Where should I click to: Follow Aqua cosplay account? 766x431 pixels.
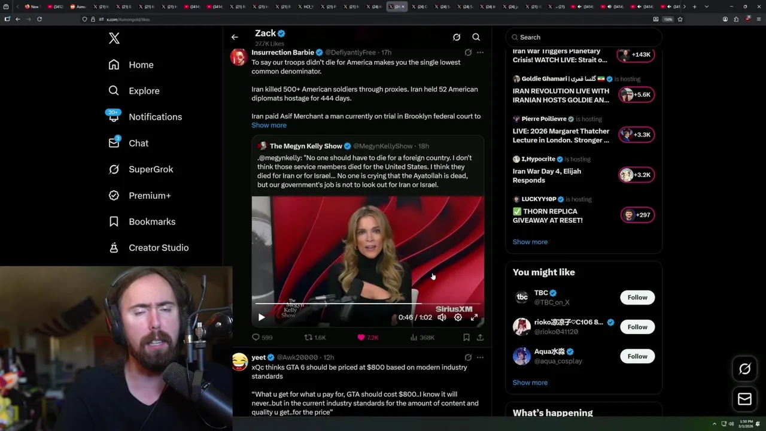coord(637,356)
